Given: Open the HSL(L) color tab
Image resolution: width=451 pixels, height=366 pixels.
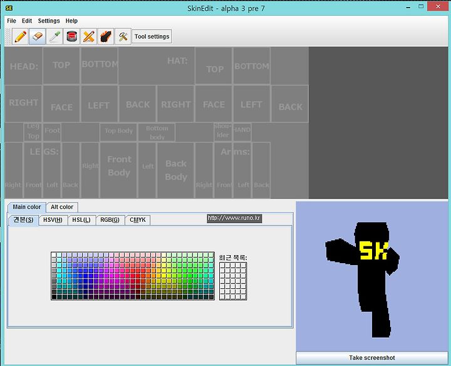Looking at the screenshot, I should click(81, 220).
